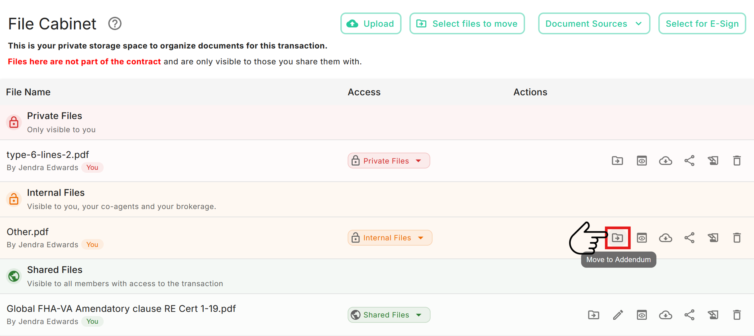Share Global FHA-VA Amendatory file using share icon
The image size is (754, 336).
tap(689, 315)
